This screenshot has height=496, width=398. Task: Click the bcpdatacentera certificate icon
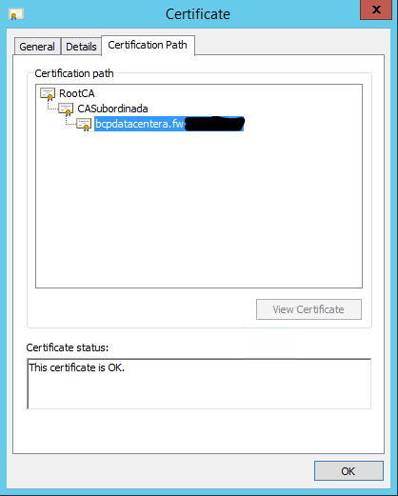(84, 124)
